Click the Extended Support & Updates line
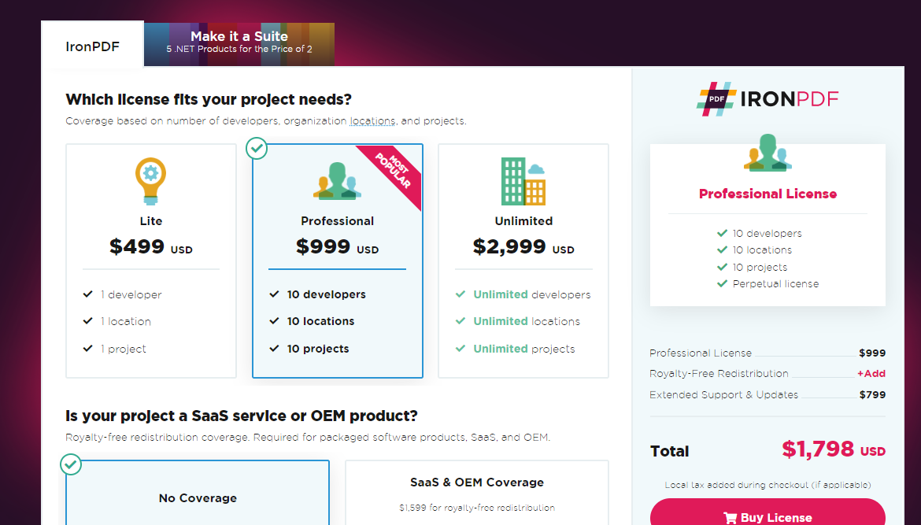The height and width of the screenshot is (525, 921). click(x=723, y=395)
